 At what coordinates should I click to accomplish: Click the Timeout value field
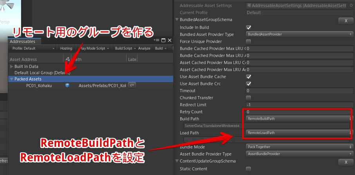tap(299, 91)
